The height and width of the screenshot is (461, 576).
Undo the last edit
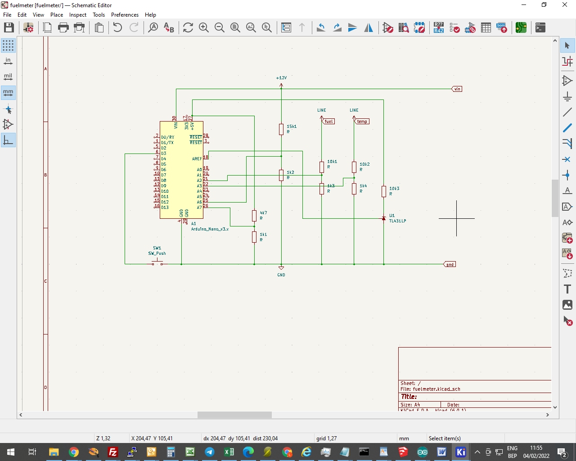117,27
